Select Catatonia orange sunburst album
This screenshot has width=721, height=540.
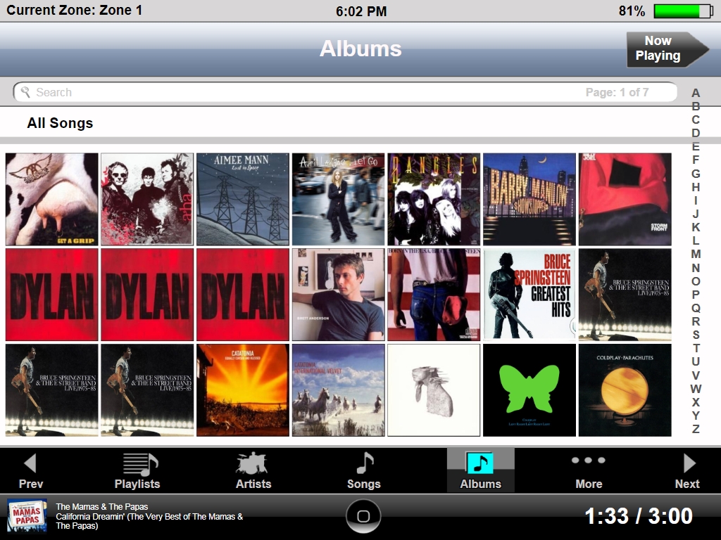tap(243, 390)
